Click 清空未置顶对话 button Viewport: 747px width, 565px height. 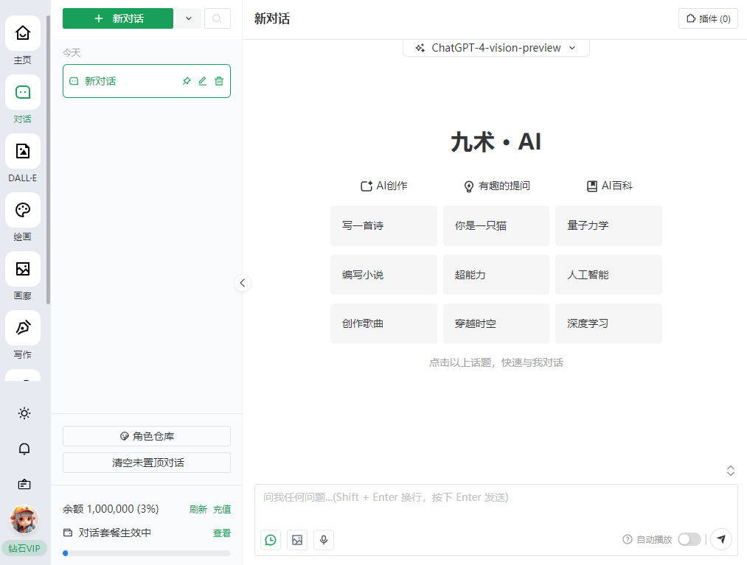tap(147, 463)
